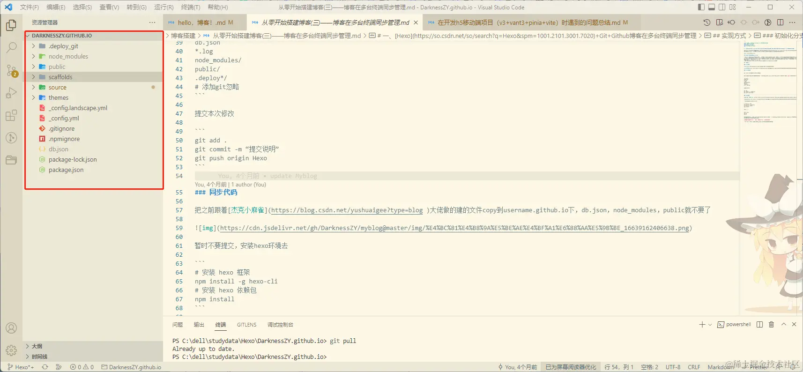Open editor more actions ellipsis
The width and height of the screenshot is (803, 372).
tap(792, 22)
